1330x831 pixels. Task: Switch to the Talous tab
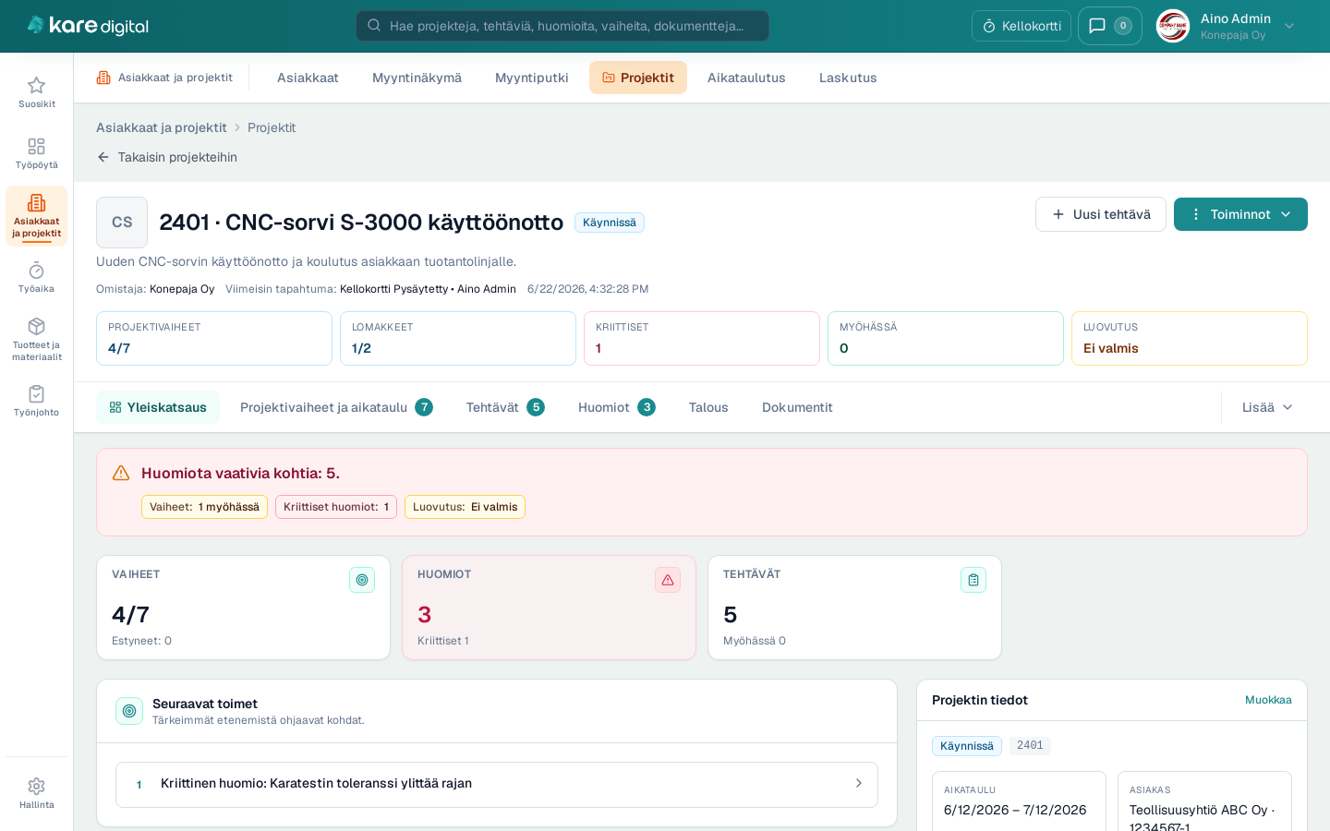708,407
